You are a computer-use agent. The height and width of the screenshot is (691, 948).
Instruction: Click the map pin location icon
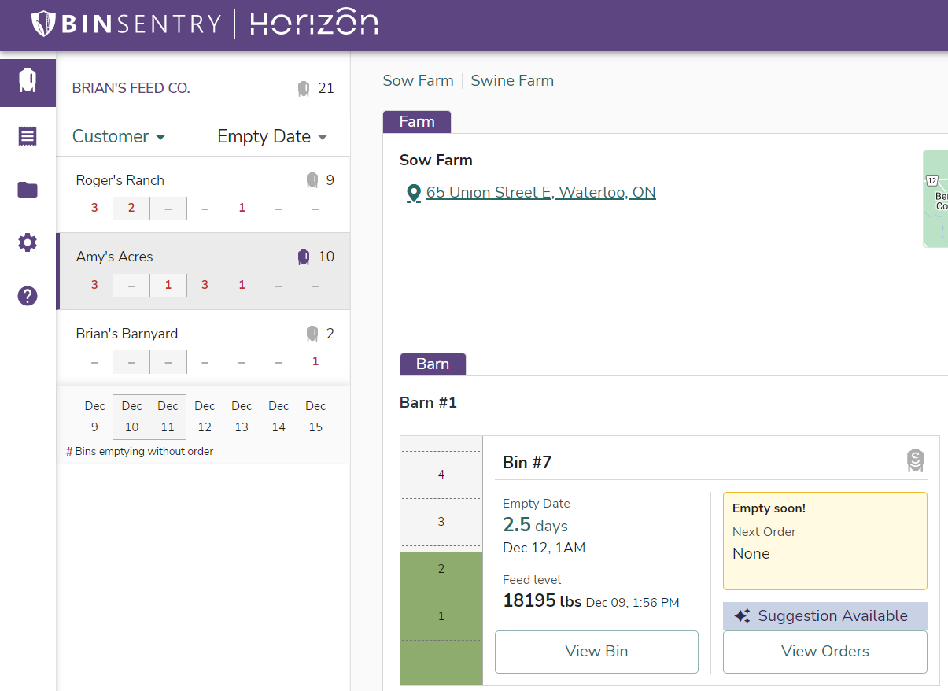[413, 193]
